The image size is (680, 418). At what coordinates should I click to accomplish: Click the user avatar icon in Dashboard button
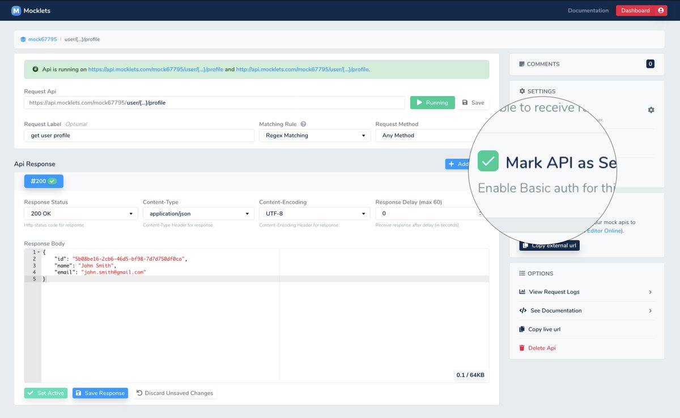point(660,10)
